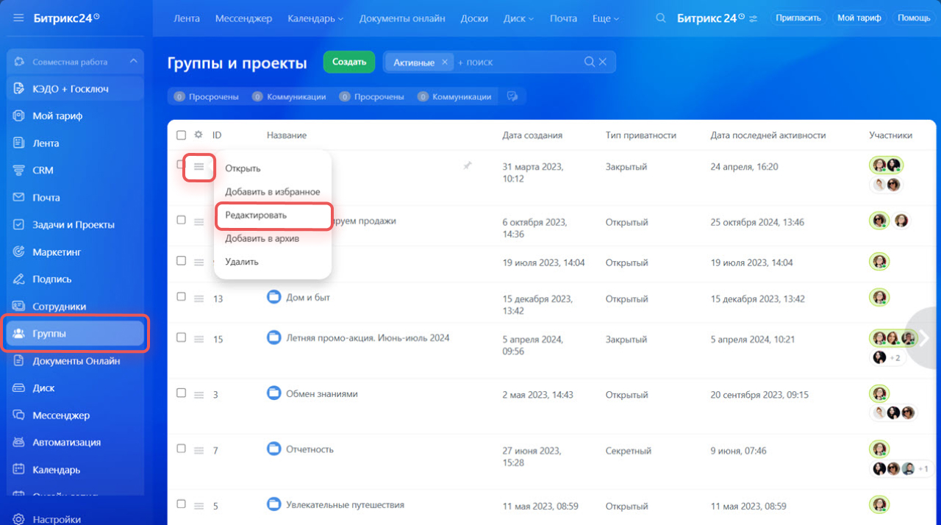941x525 pixels.
Task: Expand Календарь dropdown in top menu
Action: [x=315, y=18]
